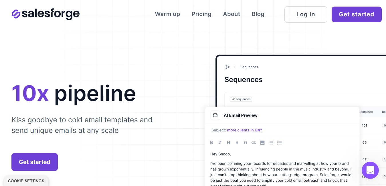The height and width of the screenshot is (186, 386).
Task: Toggle bold formatting in email editor
Action: coord(212,143)
